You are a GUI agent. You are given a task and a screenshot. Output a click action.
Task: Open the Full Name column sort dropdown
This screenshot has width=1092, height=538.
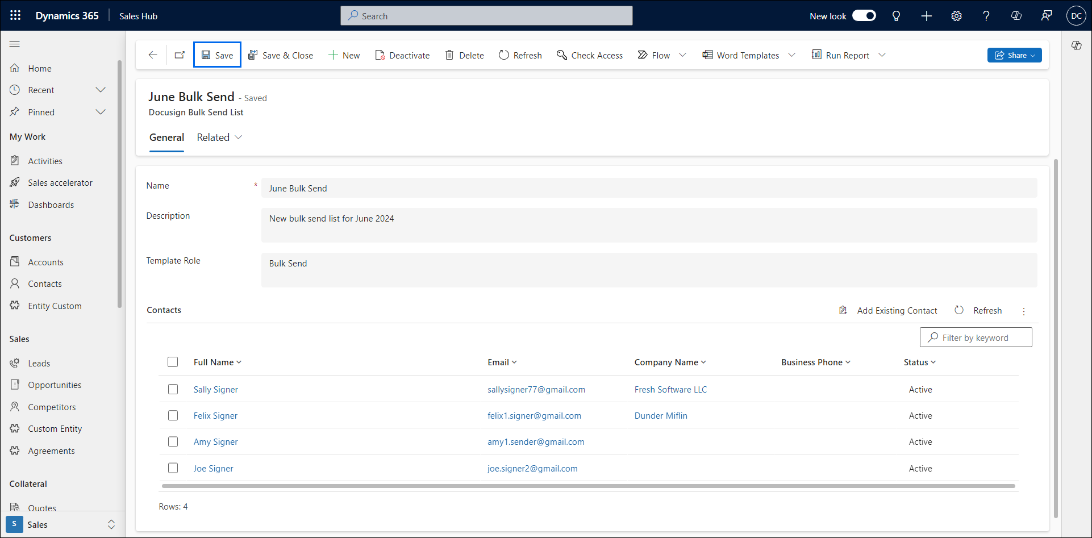(239, 362)
